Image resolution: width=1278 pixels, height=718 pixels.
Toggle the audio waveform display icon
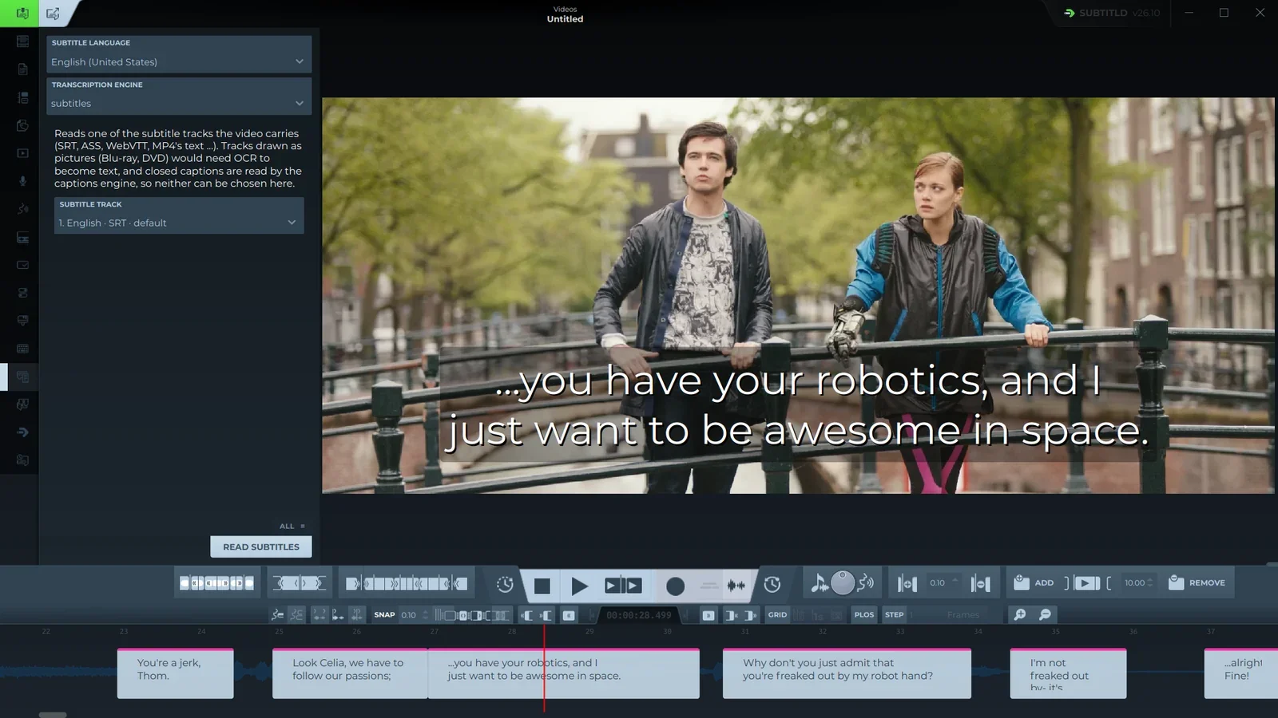pos(736,586)
